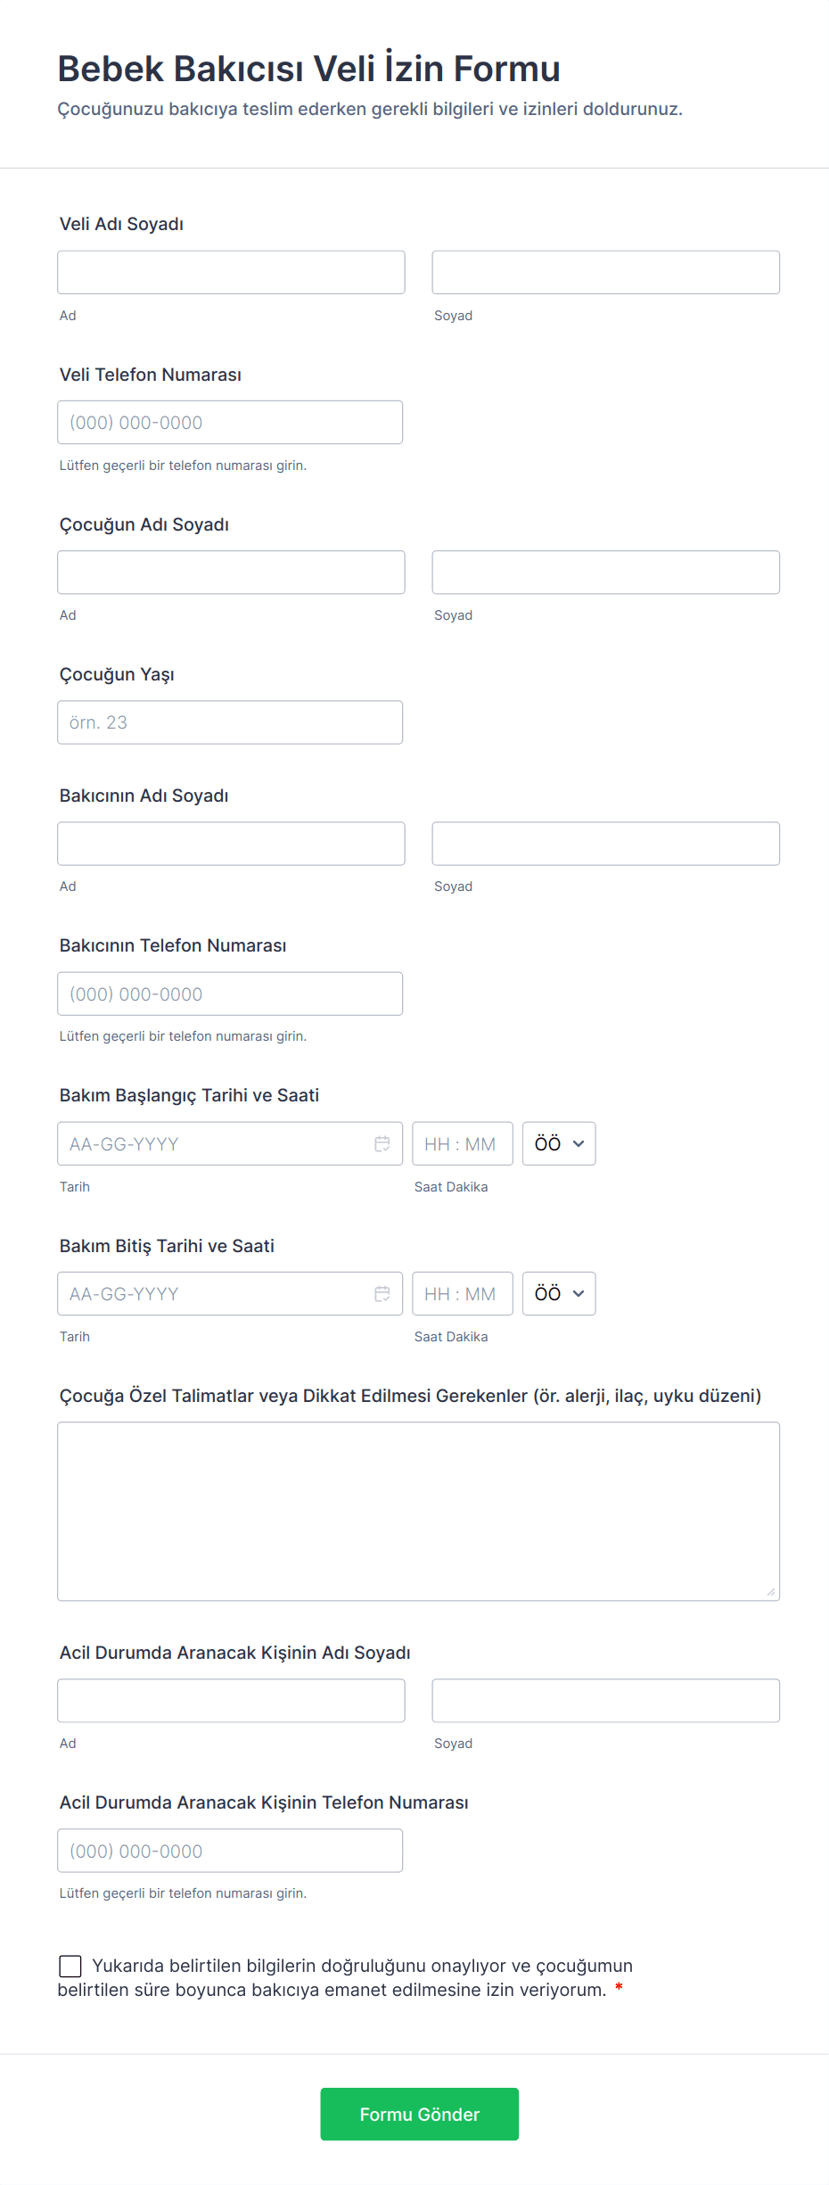The width and height of the screenshot is (829, 2185).
Task: Open ÖÖ dropdown for start time
Action: click(559, 1143)
